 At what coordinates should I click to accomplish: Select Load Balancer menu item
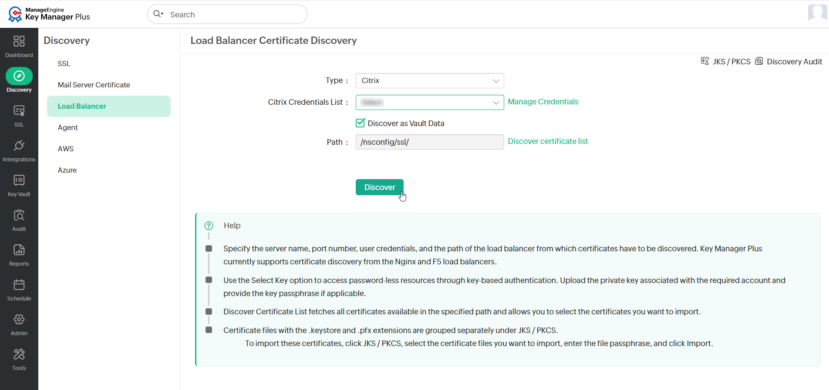pos(109,106)
